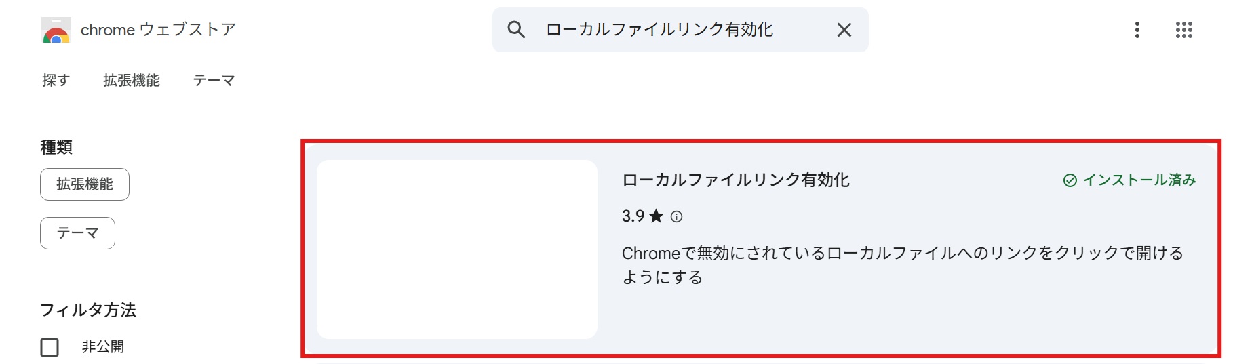Toggle the テーマ filter chip under 種類
The width and height of the screenshot is (1252, 364).
[x=77, y=233]
